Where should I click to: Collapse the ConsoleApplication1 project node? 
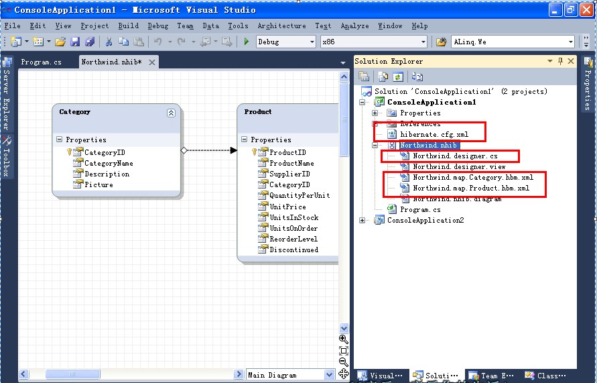362,102
